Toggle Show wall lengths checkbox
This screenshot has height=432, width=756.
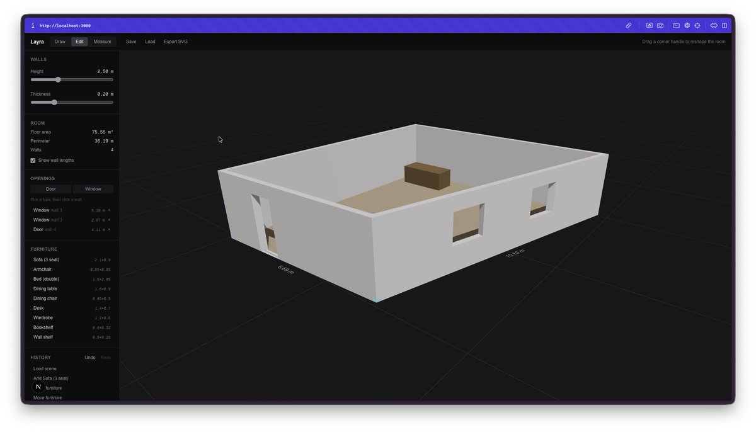pyautogui.click(x=33, y=161)
